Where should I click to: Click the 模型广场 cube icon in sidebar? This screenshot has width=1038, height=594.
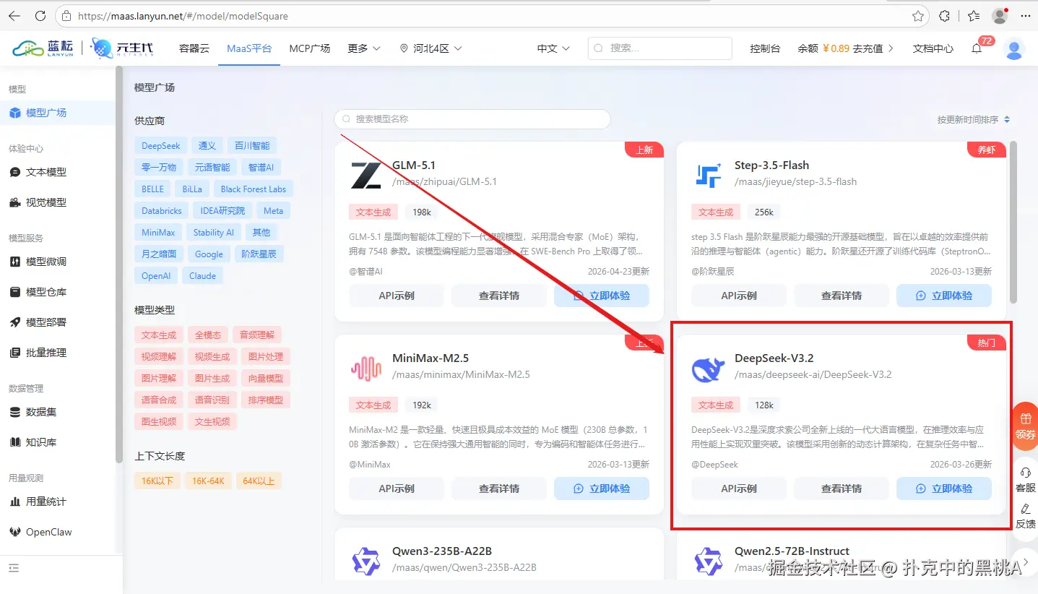[x=14, y=113]
